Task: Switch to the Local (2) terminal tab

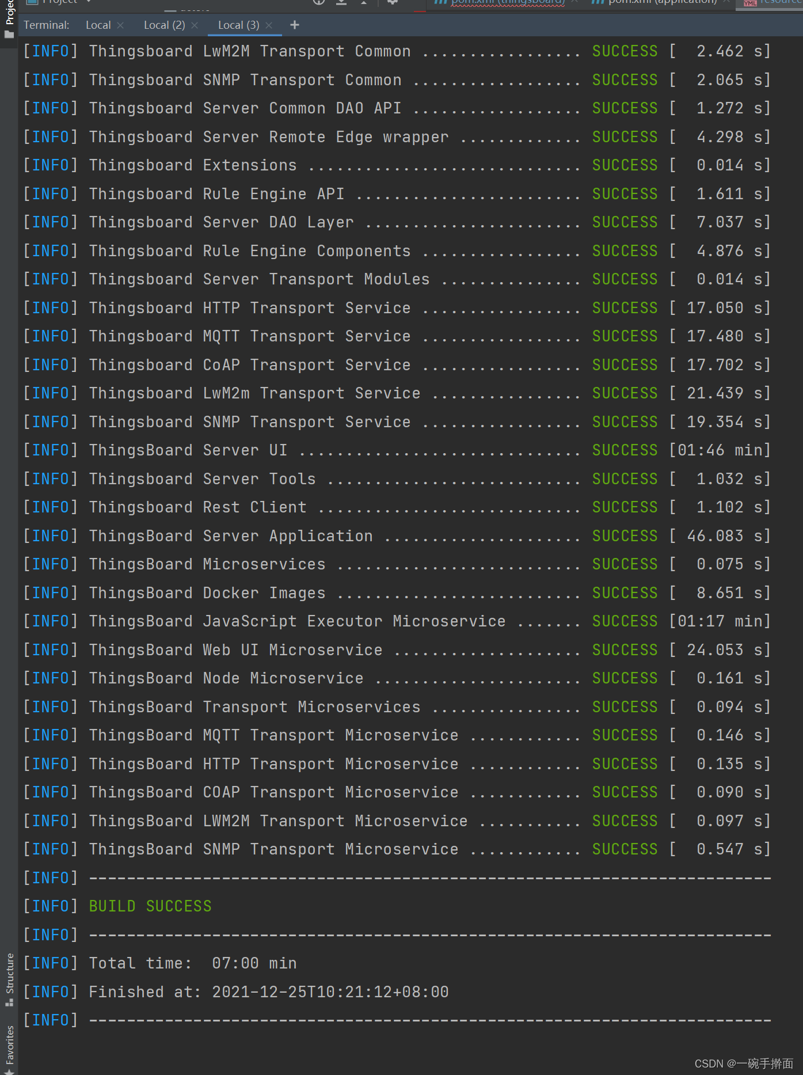Action: [164, 25]
